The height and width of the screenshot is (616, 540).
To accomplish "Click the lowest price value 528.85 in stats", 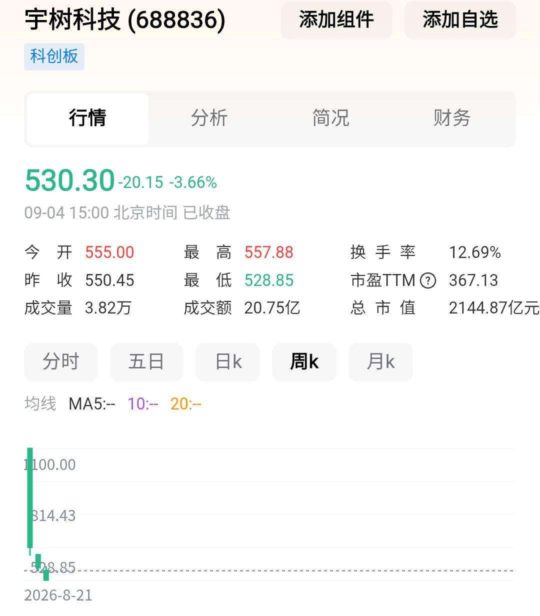I will pos(269,280).
